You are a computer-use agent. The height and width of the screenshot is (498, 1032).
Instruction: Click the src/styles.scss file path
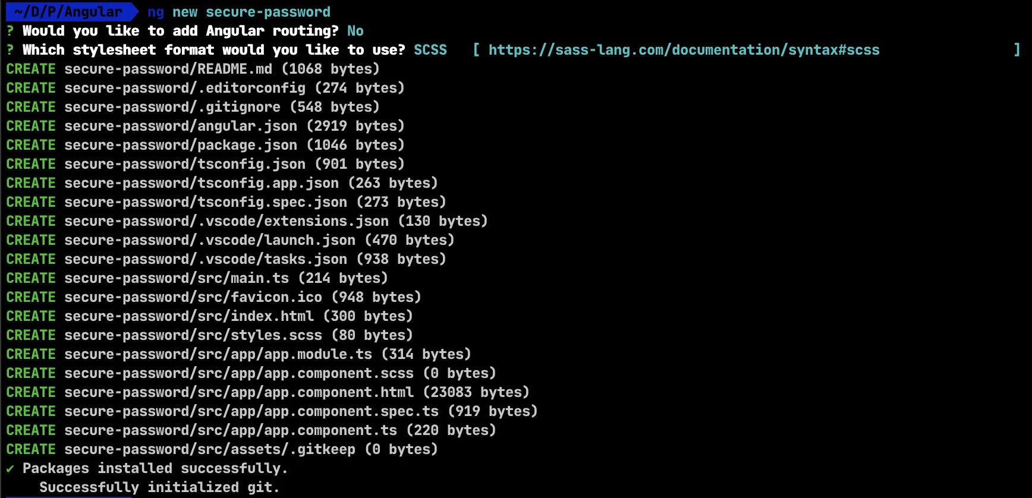click(x=193, y=335)
